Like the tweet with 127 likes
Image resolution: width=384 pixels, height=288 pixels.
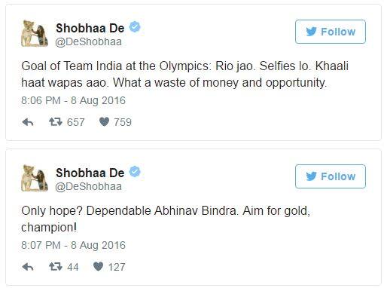click(x=98, y=266)
